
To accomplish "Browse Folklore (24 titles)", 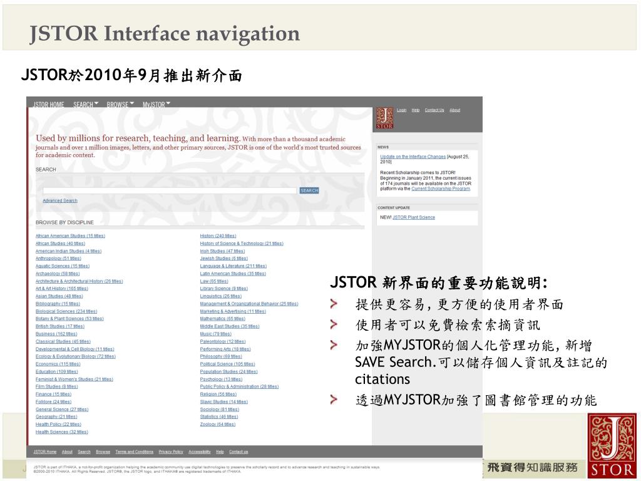I will [x=54, y=401].
